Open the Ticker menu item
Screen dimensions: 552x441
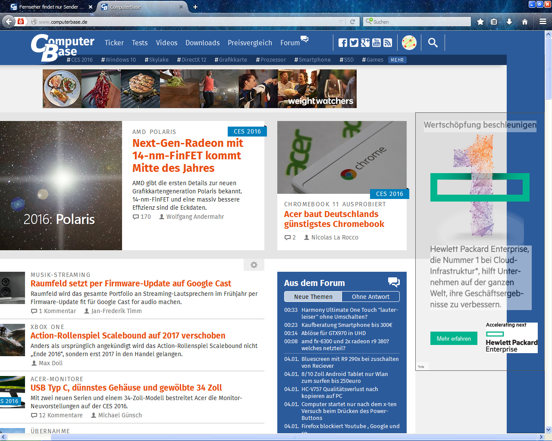point(114,43)
